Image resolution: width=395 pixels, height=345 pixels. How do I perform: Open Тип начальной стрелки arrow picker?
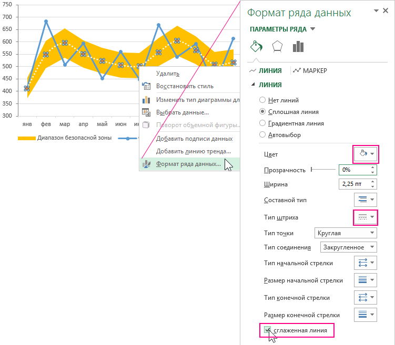click(366, 263)
